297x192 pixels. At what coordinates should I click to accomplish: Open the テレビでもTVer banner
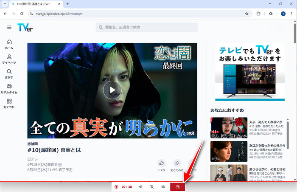coord(250,72)
